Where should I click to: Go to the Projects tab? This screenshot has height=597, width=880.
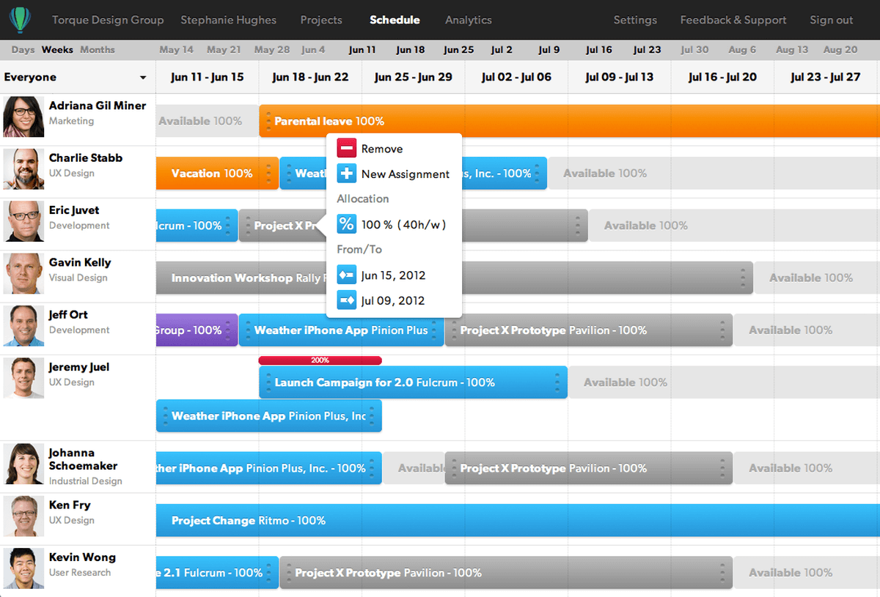[x=321, y=20]
